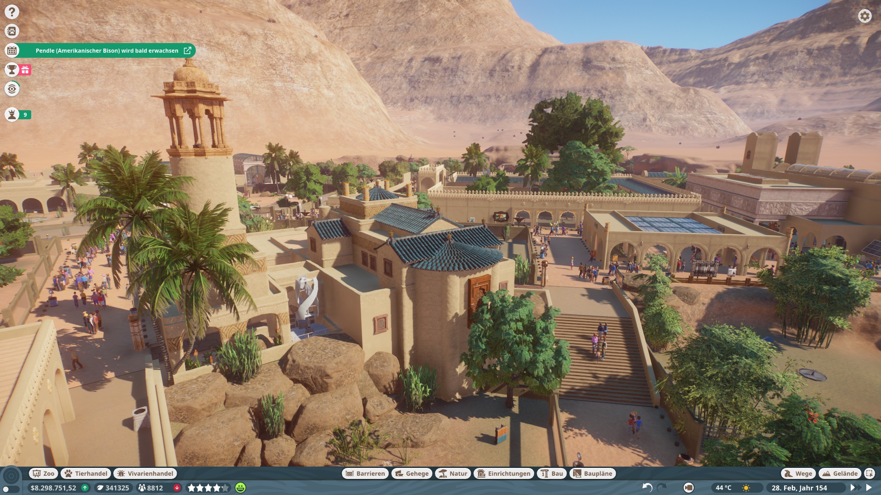Select the Gehege build tab
The width and height of the screenshot is (881, 495).
412,473
